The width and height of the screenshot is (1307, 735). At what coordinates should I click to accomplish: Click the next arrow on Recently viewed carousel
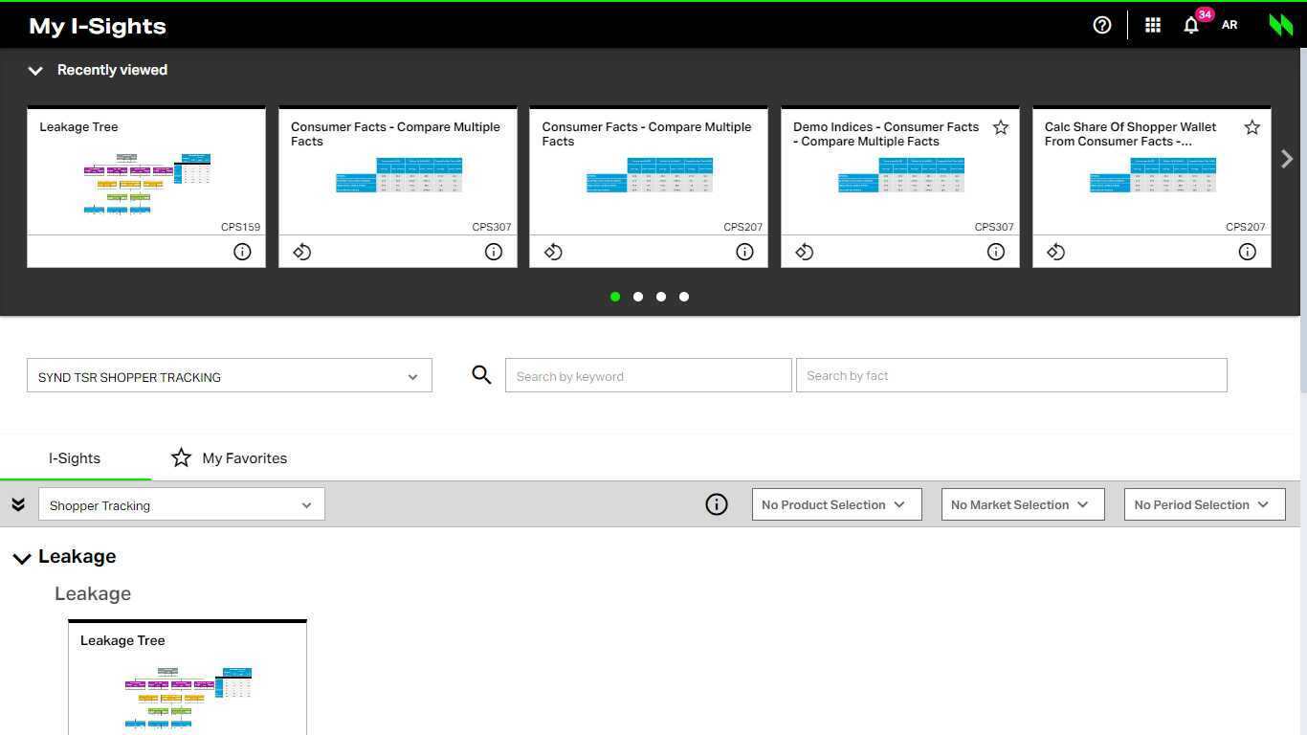tap(1287, 159)
